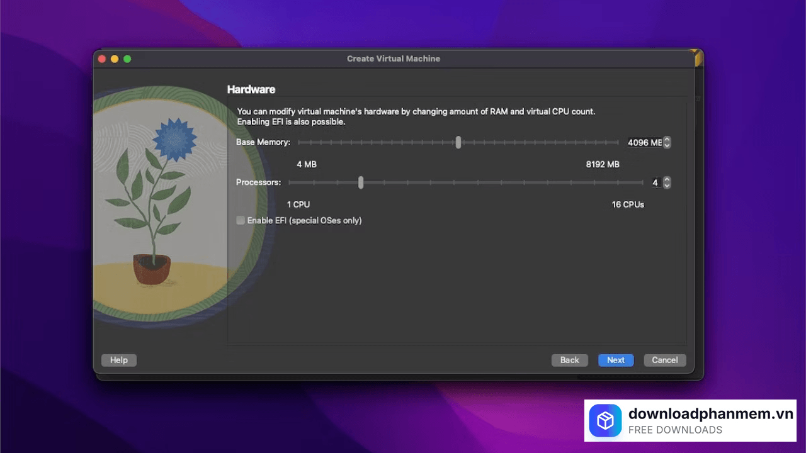Image resolution: width=806 pixels, height=453 pixels.
Task: Go Back to the previous wizard step
Action: point(569,361)
